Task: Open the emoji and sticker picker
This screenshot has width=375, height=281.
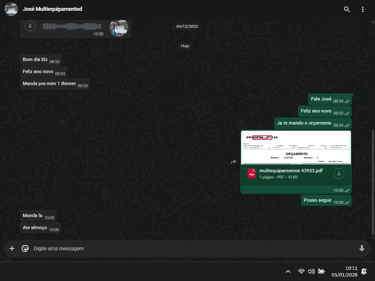Action: click(25, 248)
